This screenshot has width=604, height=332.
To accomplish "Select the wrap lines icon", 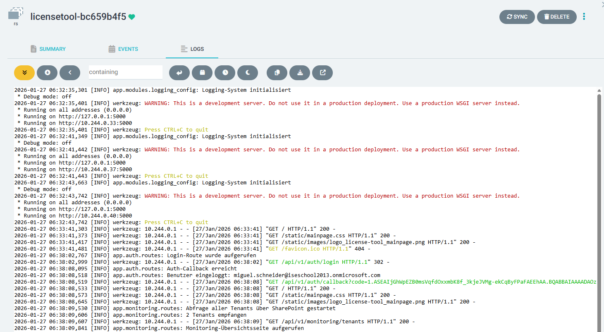I will tap(179, 73).
